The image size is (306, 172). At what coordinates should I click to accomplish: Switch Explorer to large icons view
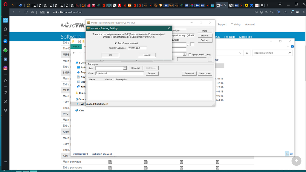291,154
